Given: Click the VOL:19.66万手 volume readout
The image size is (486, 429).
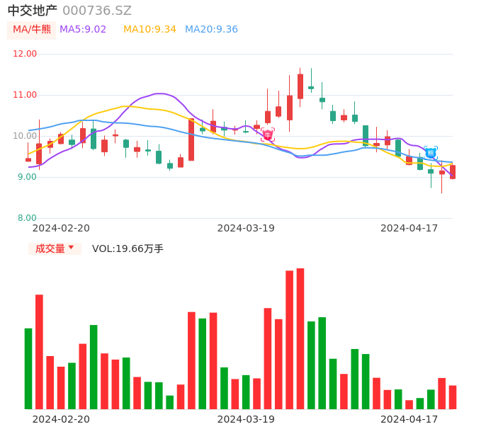Looking at the screenshot, I should pos(128,248).
